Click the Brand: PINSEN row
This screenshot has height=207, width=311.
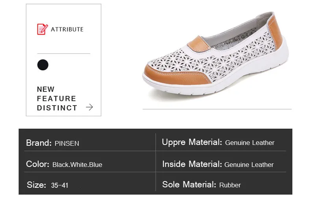52,143
